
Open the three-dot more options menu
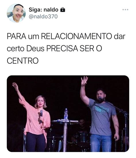click(x=125, y=10)
